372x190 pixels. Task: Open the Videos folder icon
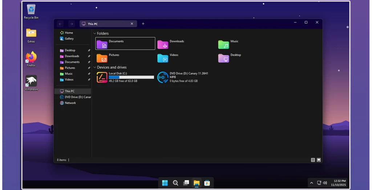(163, 58)
